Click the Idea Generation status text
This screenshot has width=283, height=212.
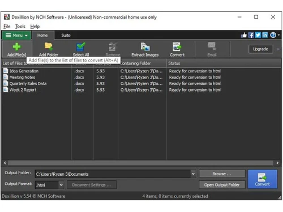pos(195,71)
